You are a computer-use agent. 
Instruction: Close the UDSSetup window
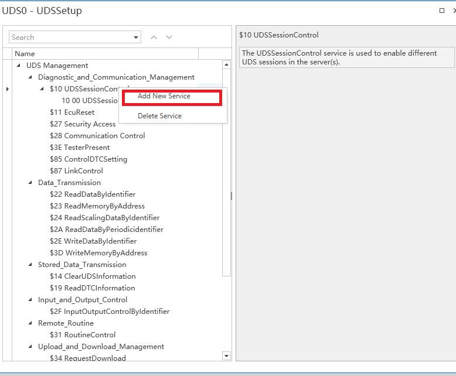(454, 11)
